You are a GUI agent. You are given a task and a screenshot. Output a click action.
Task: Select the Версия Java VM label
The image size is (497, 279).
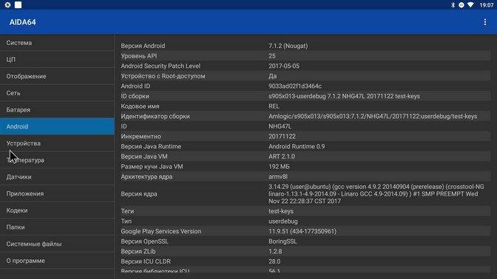click(x=144, y=156)
